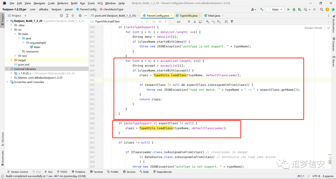Open the search results filter funnel icon
This screenshot has height=179, width=336.
pyautogui.click(x=232, y=22)
